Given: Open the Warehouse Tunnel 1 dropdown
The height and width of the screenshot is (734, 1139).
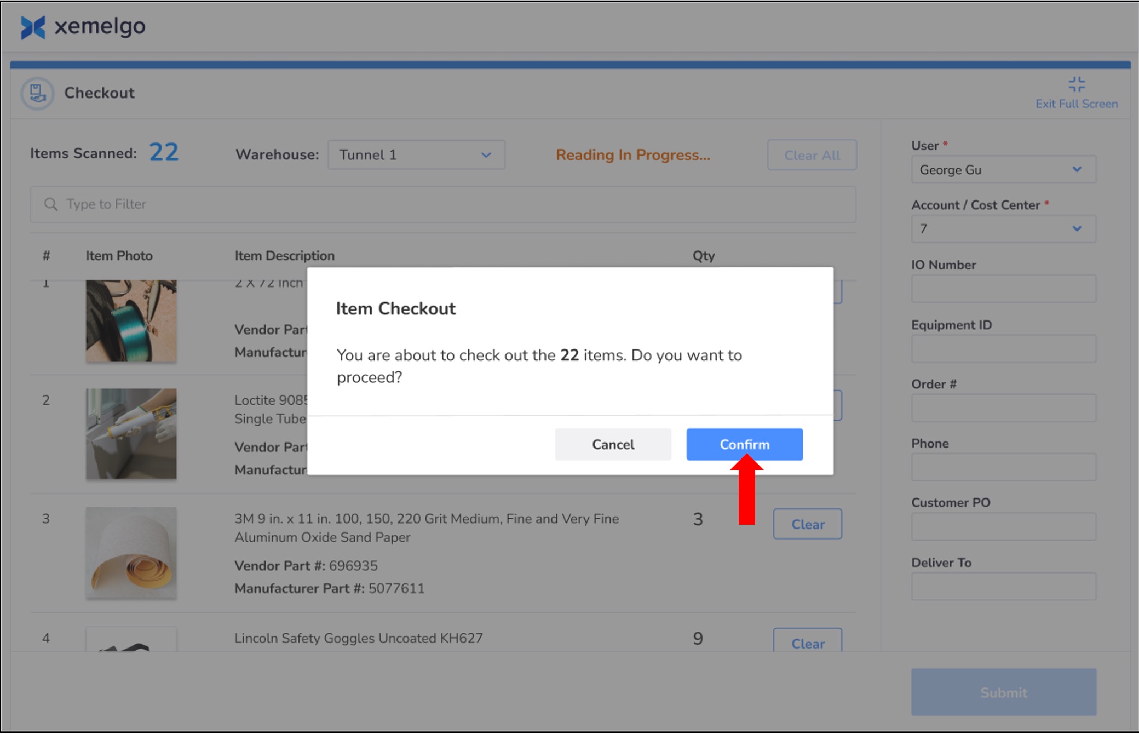Looking at the screenshot, I should (416, 155).
